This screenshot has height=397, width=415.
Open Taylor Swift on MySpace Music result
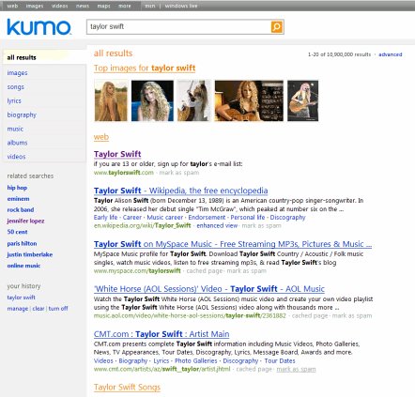233,244
